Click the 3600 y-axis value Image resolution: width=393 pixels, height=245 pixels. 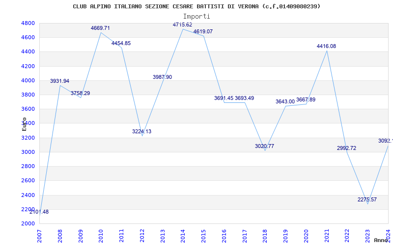coord(28,109)
